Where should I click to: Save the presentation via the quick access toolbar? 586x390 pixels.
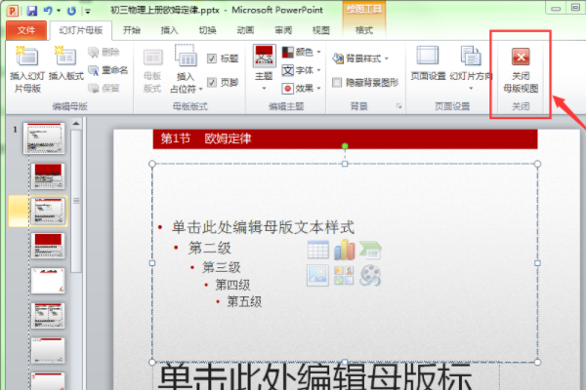click(32, 11)
